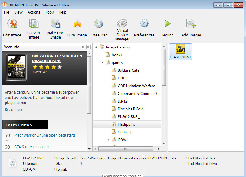Click the image file path value

[128, 158]
